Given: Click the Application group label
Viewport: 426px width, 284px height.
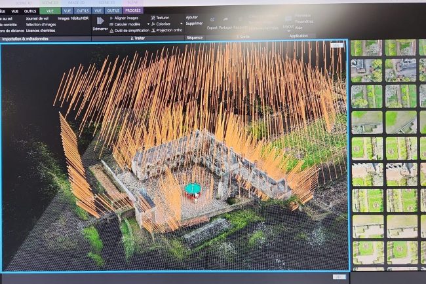Looking at the screenshot, I should 299,36.
